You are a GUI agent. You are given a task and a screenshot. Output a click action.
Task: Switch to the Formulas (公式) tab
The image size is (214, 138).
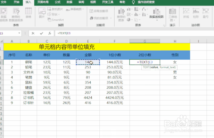coord(58,2)
